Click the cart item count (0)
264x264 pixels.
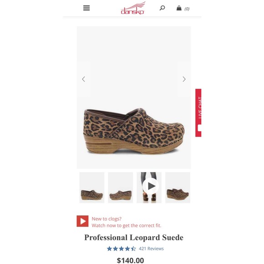click(187, 9)
